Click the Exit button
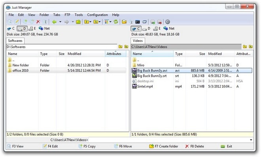The width and height of the screenshot is (261, 157). point(226,146)
